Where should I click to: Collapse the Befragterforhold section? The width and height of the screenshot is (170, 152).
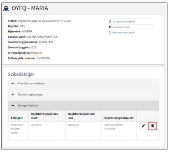pos(84,106)
